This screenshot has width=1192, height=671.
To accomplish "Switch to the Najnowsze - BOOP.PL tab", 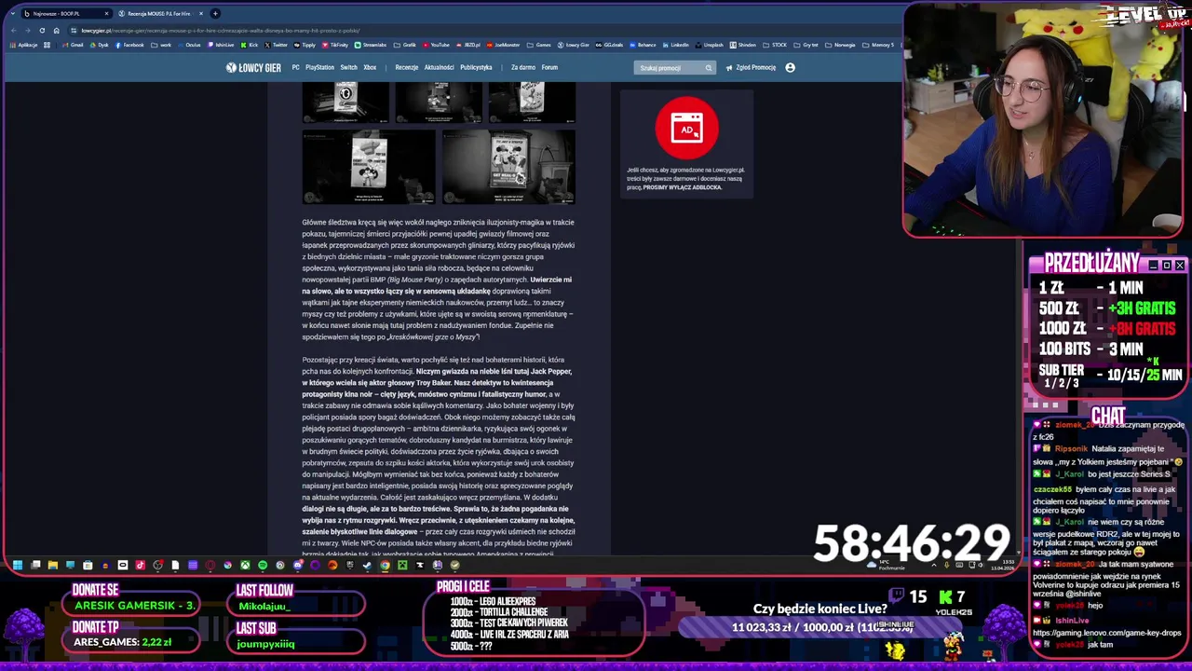I will click(x=65, y=14).
